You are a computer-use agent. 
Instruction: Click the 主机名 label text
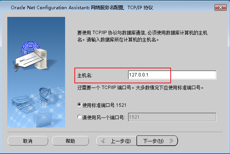(85, 76)
